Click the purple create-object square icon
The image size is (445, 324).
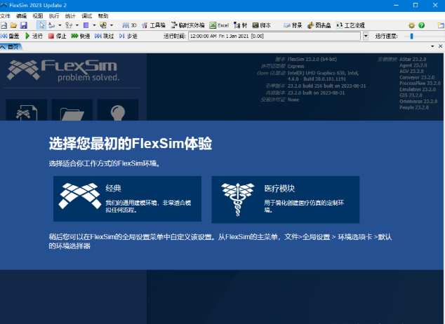pos(86,25)
